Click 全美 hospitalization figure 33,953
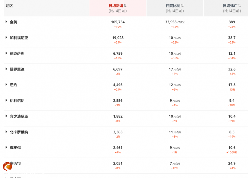This screenshot has width=248, height=178. click(171, 22)
